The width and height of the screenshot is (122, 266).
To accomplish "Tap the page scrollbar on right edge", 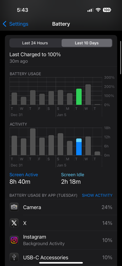I will click(121, 57).
